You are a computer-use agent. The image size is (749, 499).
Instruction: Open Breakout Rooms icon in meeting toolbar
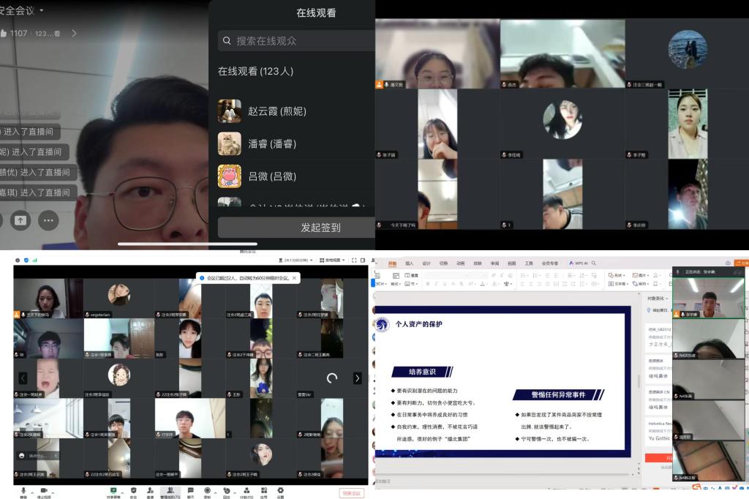246,492
